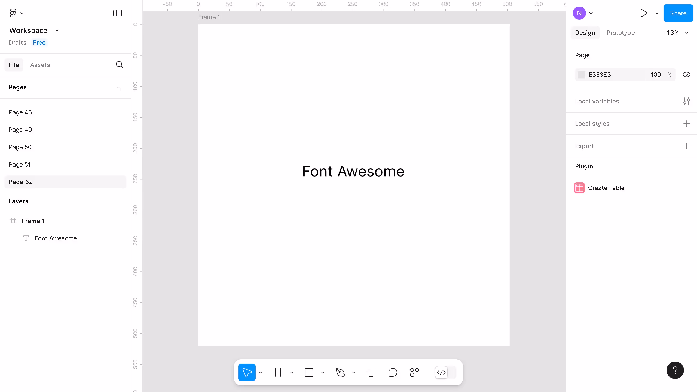Screen dimensions: 697x392
Task: Hide the page background color
Action: point(687,74)
